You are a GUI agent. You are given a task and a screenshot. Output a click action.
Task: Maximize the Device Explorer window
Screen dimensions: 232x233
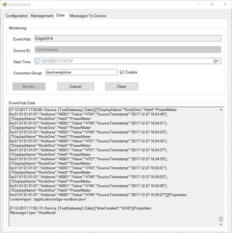click(212, 4)
